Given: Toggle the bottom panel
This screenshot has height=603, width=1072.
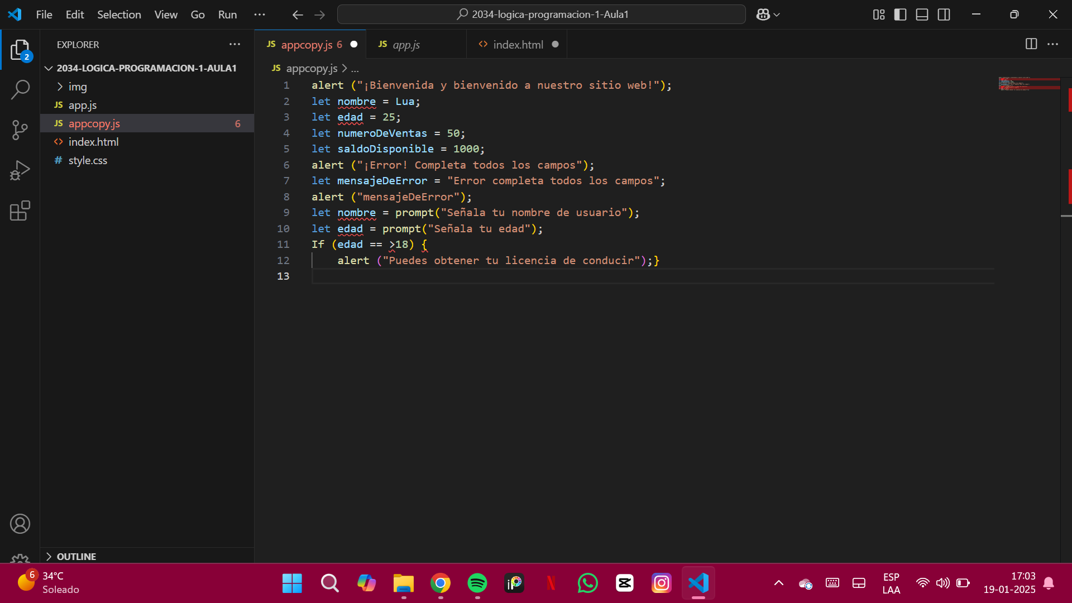Looking at the screenshot, I should click(x=922, y=15).
